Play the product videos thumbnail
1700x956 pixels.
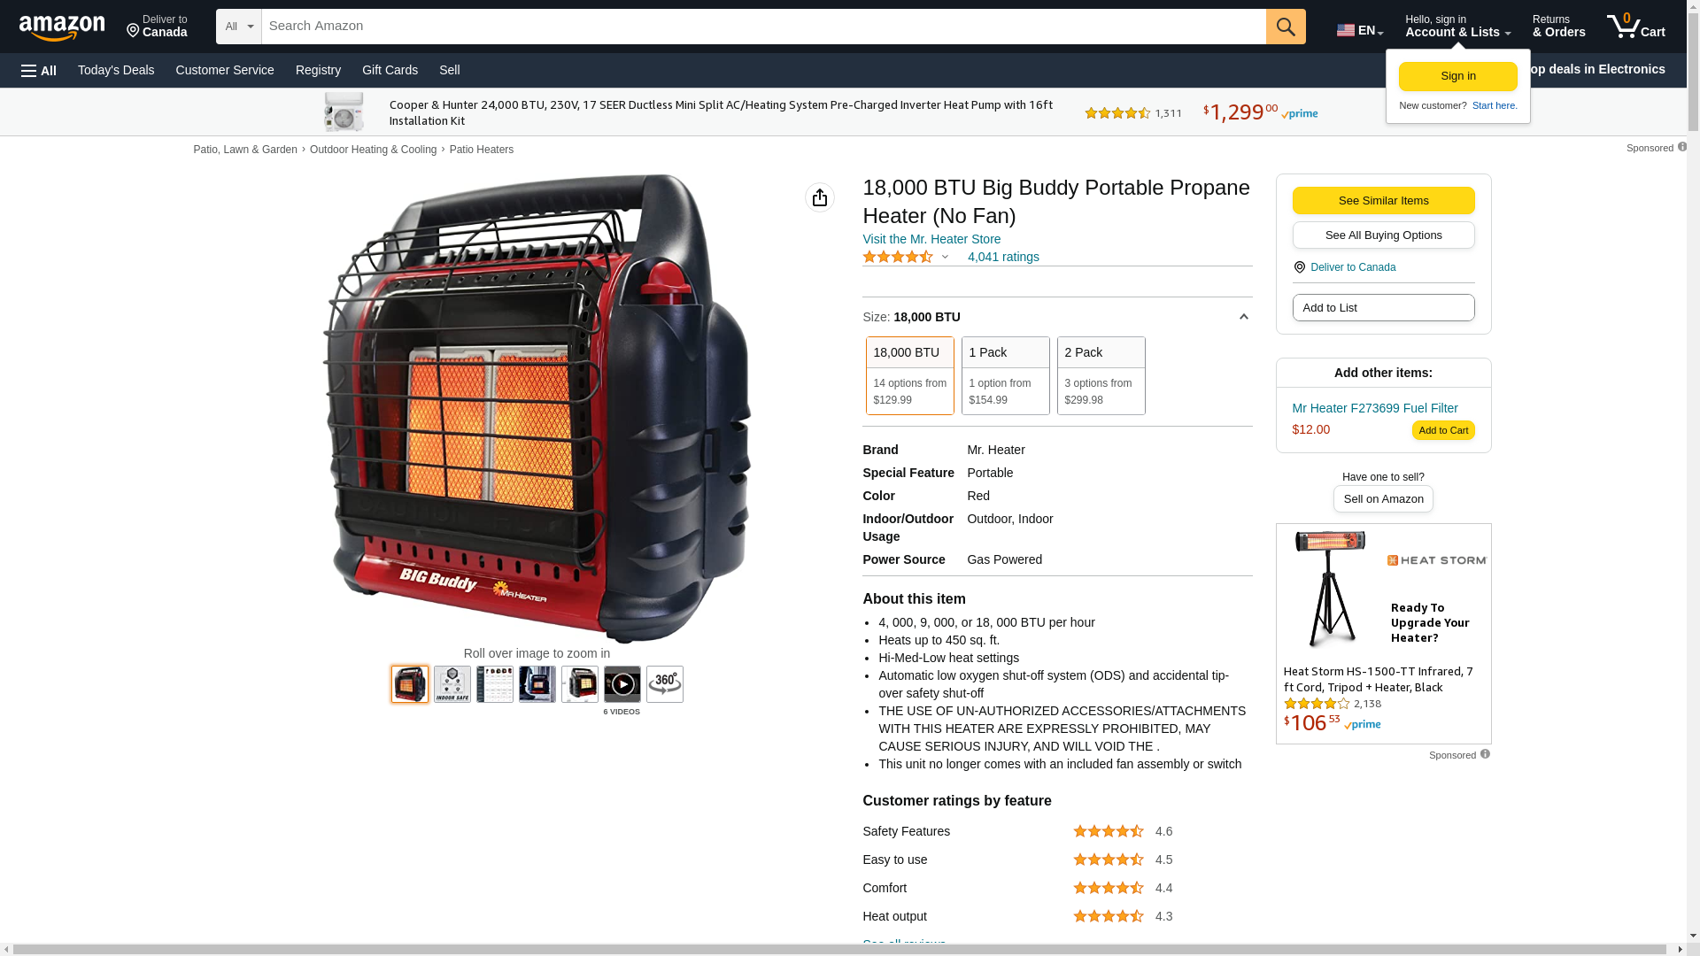622,684
